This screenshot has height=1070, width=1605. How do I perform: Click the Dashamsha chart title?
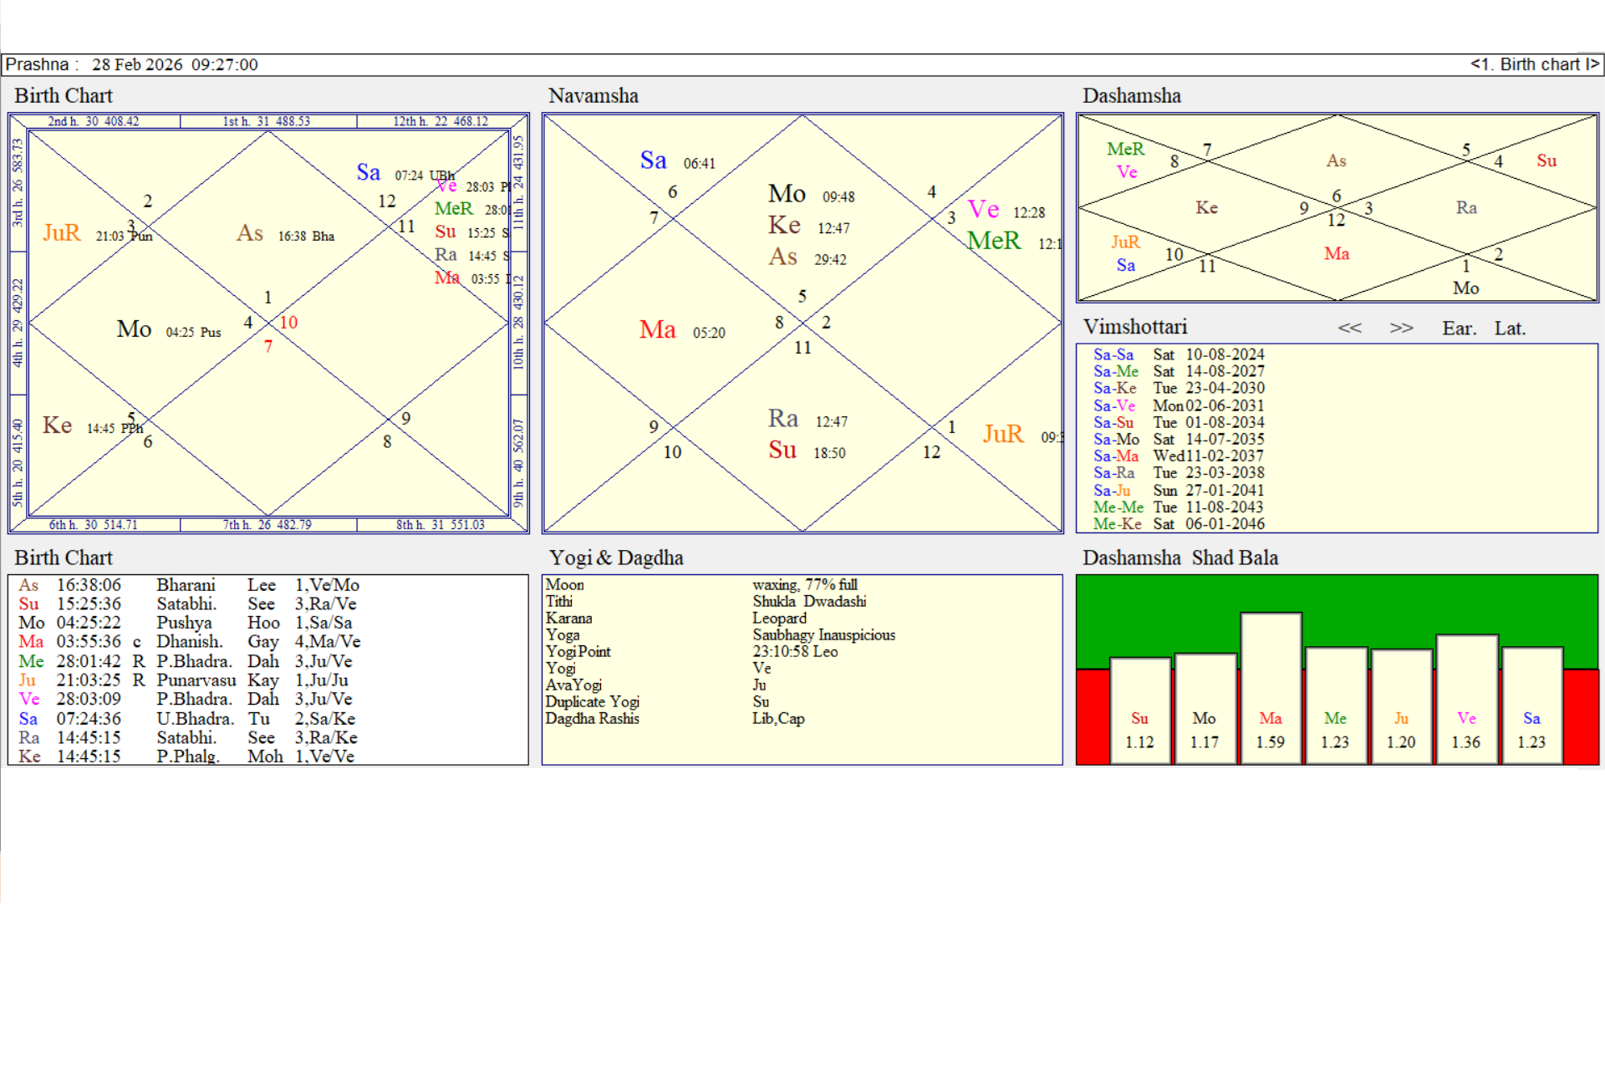pos(1131,96)
